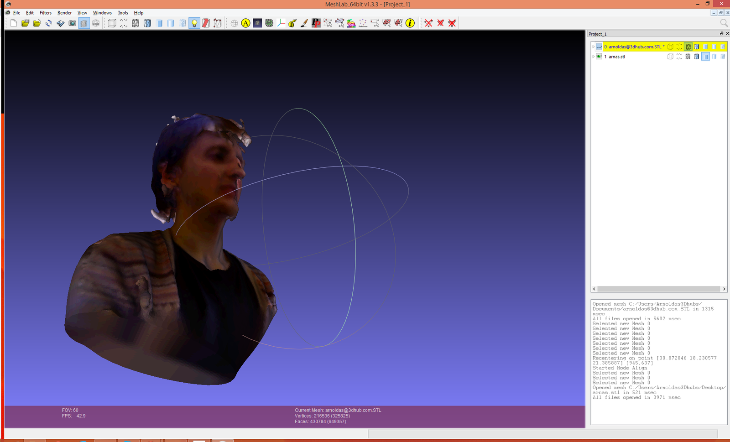The image size is (730, 442).
Task: Click the Snapshot camera icon
Action: 72,23
